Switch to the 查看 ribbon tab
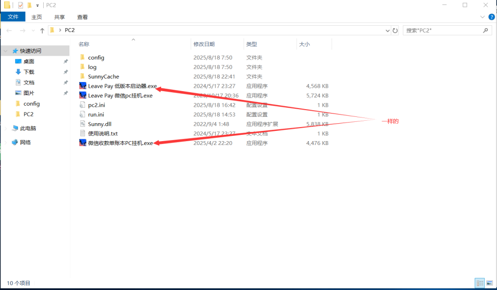The image size is (497, 290). click(x=82, y=17)
